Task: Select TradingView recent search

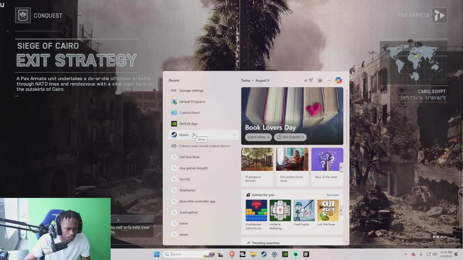Action: point(203,212)
